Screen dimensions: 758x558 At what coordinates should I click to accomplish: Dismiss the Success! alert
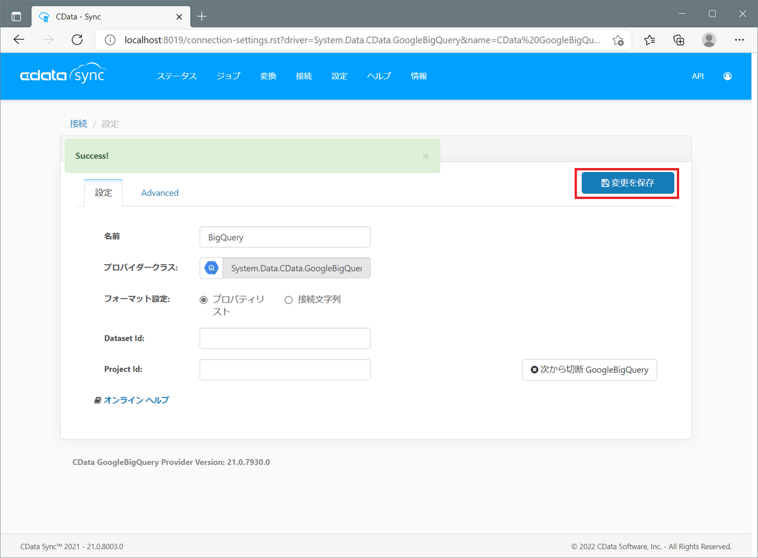point(426,156)
